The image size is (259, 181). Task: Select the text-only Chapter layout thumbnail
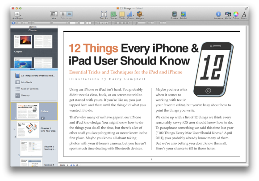(x=43, y=41)
